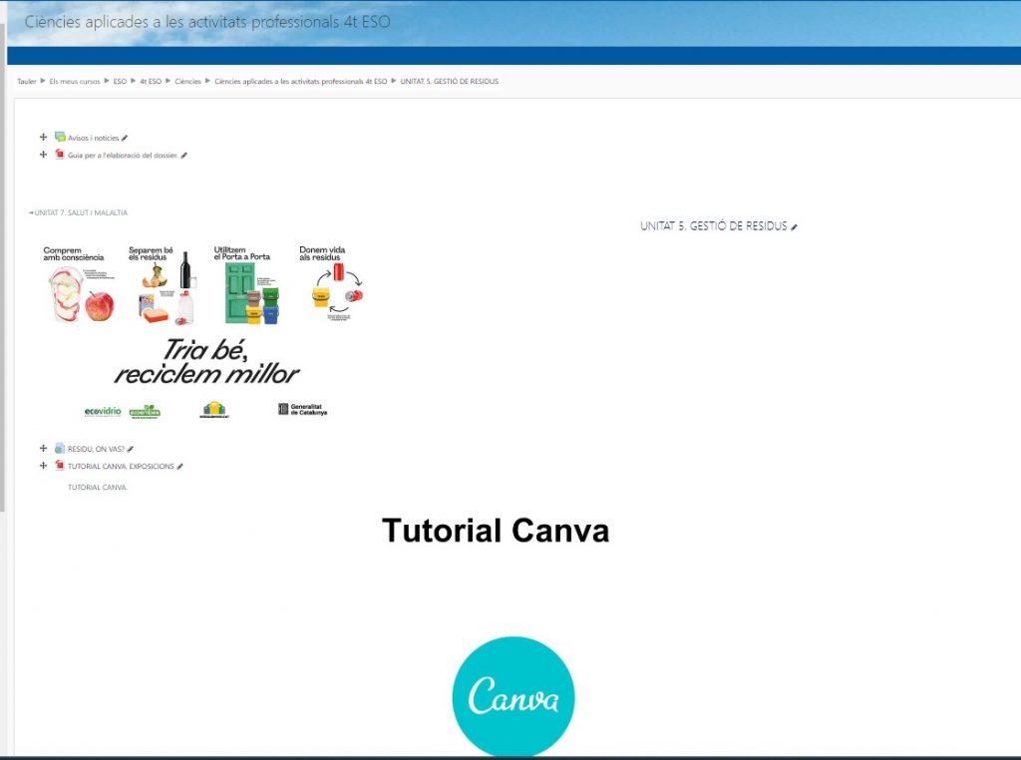The width and height of the screenshot is (1021, 760).
Task: Click move handle beside RESIDU, ON VAS?
Action: tap(43, 449)
